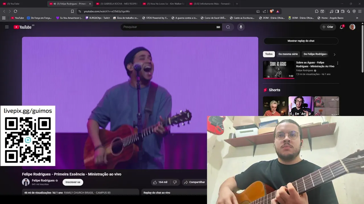
Task: Open the Brave VPN shield icon
Action: 354,11
